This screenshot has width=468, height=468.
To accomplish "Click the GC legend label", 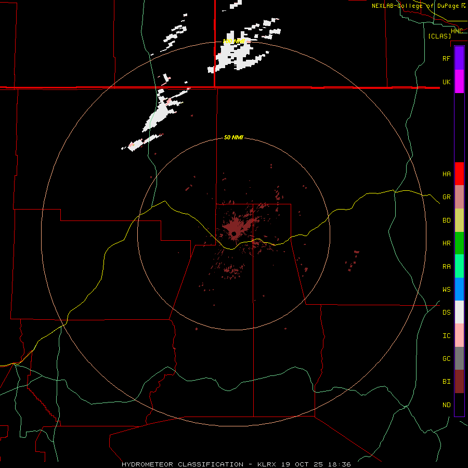I will click(446, 359).
